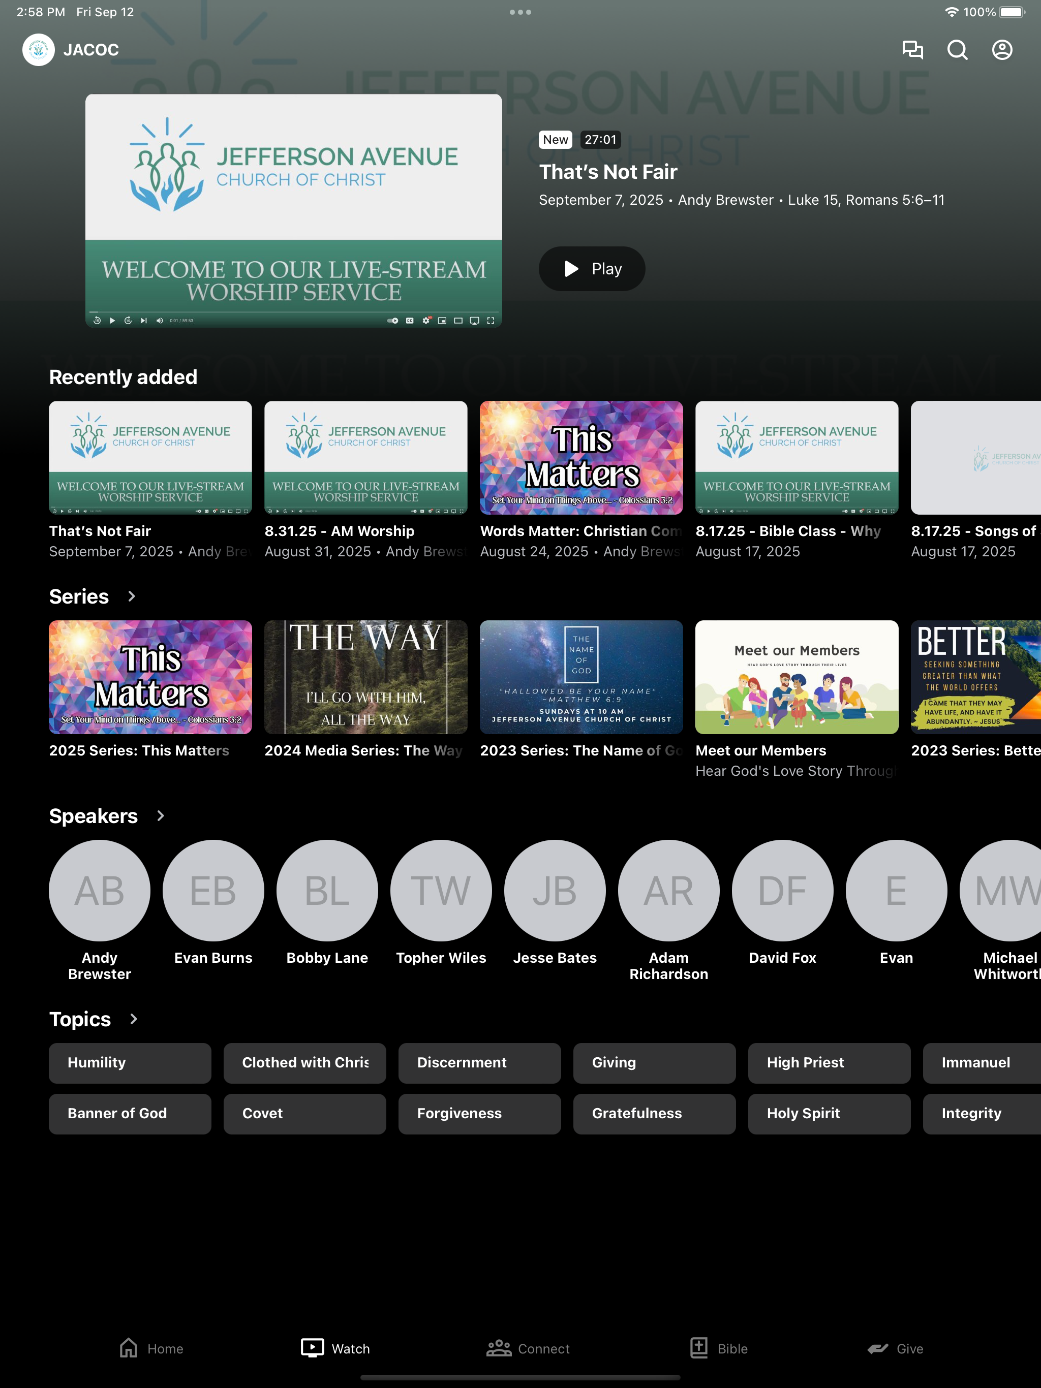The height and width of the screenshot is (1388, 1041).
Task: Select speaker David Fox avatar
Action: click(783, 891)
